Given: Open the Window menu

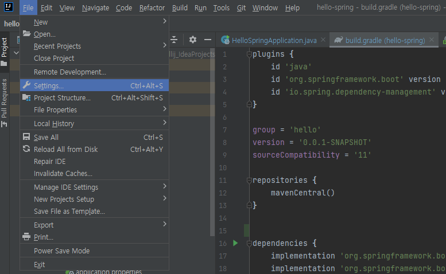Looking at the screenshot, I should pyautogui.click(x=265, y=7).
